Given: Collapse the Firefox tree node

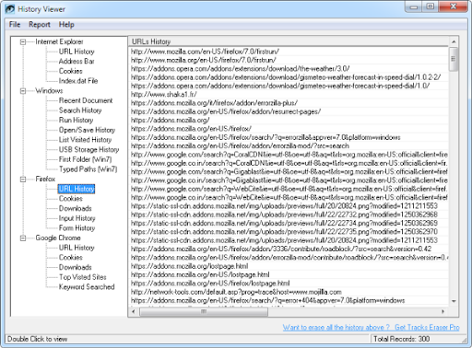Looking at the screenshot, I should coord(23,180).
